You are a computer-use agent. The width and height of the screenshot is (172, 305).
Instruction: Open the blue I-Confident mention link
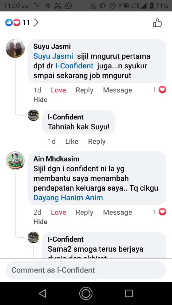75,66
